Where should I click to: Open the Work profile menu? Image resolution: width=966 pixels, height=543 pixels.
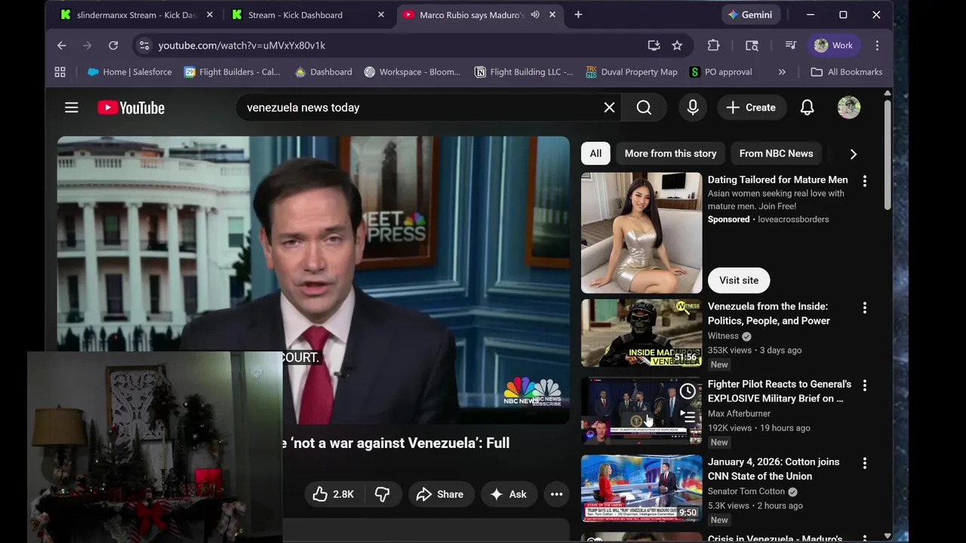[x=833, y=45]
